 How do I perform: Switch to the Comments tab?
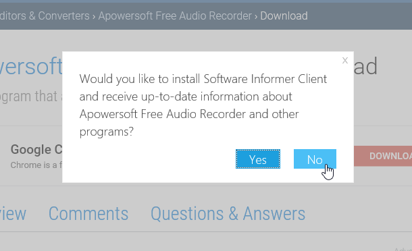[88, 213]
